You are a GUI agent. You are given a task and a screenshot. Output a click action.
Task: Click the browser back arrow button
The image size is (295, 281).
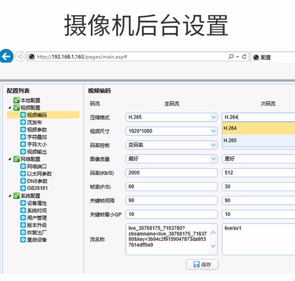[x=6, y=57]
